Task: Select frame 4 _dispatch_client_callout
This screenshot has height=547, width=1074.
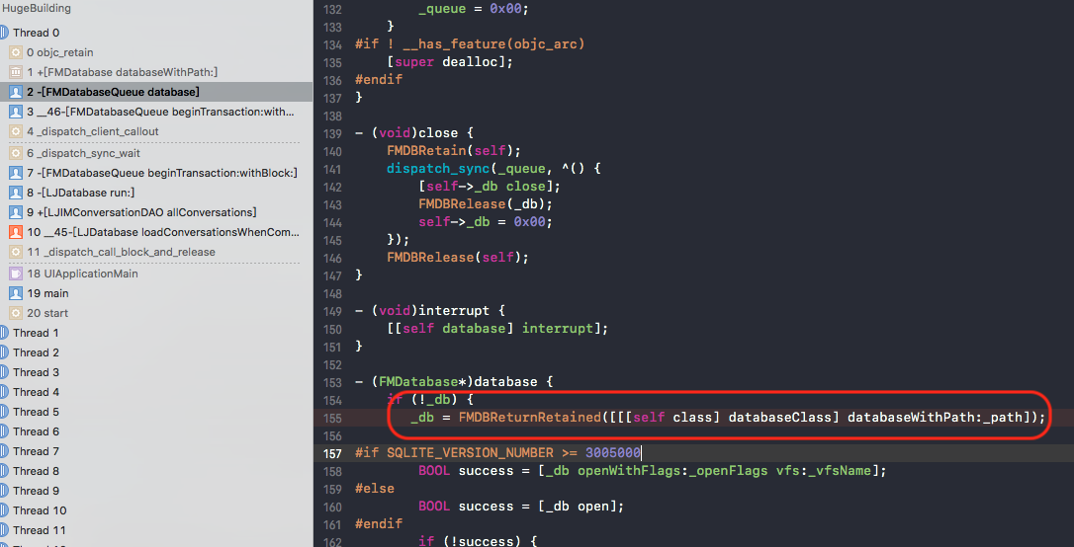Action: pyautogui.click(x=156, y=131)
